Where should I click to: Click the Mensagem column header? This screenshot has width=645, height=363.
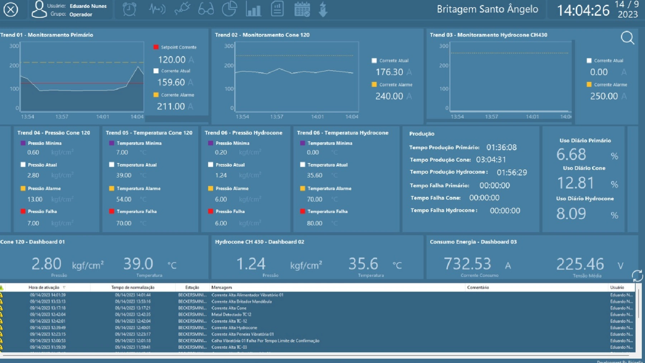click(338, 287)
